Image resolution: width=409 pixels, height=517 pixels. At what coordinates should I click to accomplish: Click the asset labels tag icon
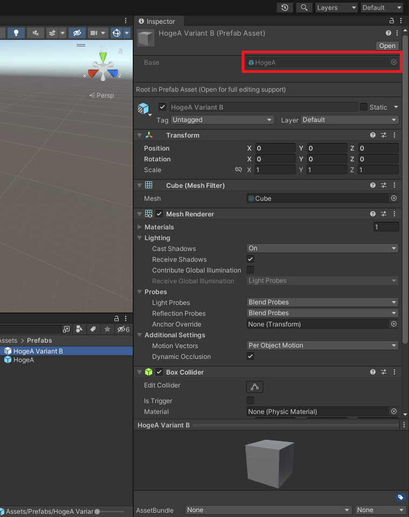point(400,497)
